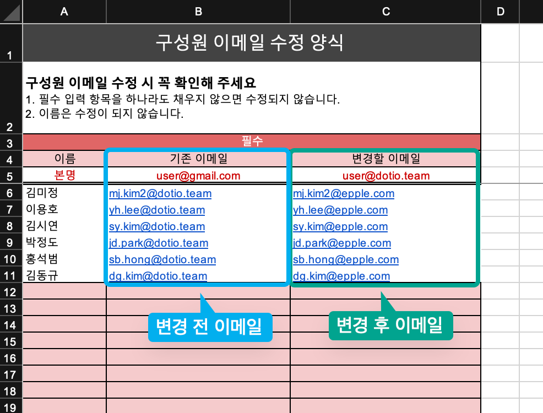Click the '이름' column heading cell
Image resolution: width=543 pixels, height=413 pixels.
(65, 159)
